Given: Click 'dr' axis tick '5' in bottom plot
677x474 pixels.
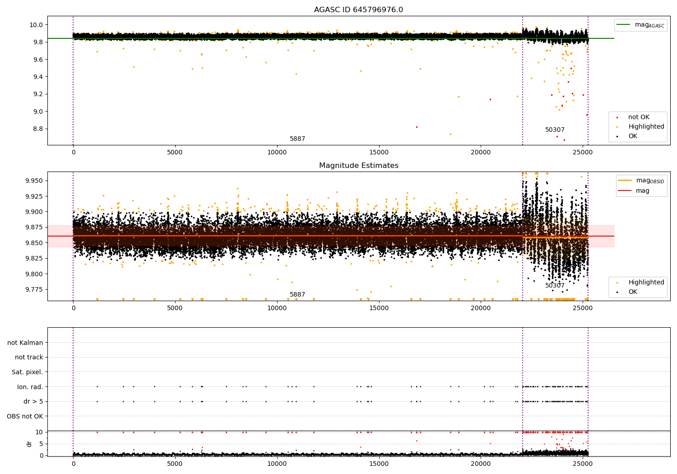Looking at the screenshot, I should click(x=42, y=444).
